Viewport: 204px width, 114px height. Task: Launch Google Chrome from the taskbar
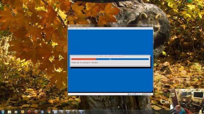tap(49, 112)
